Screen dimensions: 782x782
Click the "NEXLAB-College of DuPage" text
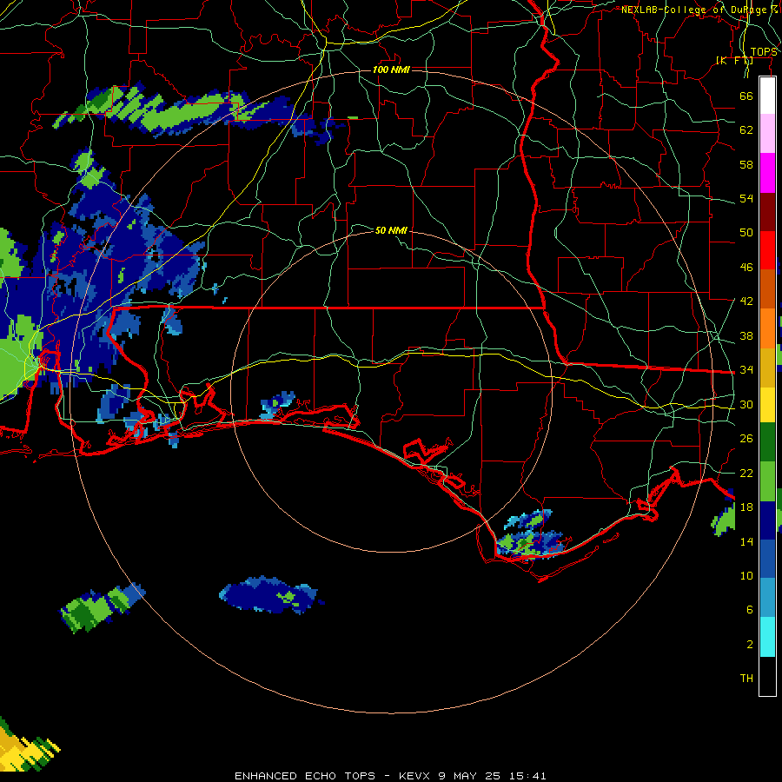tap(696, 10)
